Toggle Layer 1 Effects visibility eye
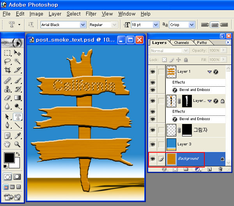 152,82
